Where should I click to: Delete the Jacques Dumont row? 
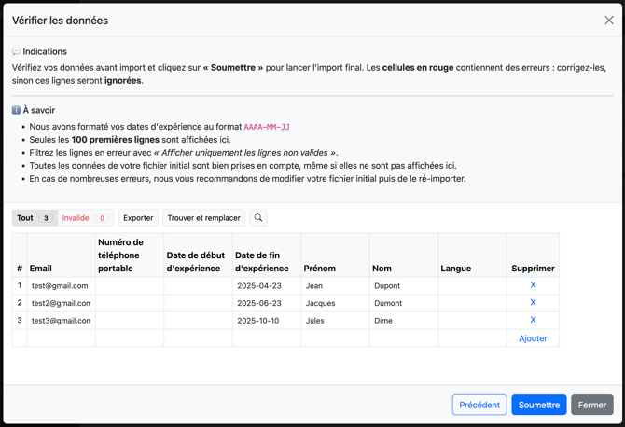click(x=533, y=303)
